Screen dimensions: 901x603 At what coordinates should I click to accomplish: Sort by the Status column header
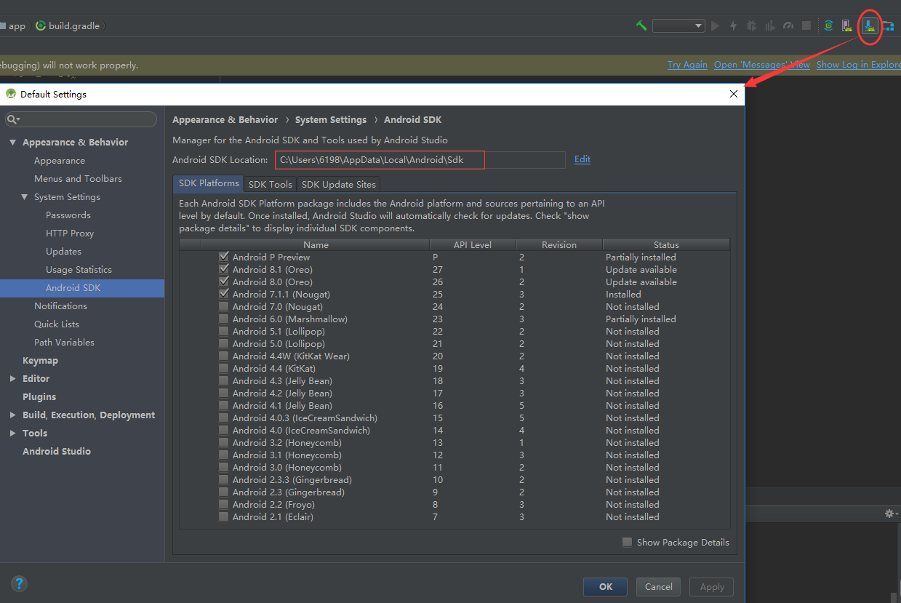click(x=665, y=245)
